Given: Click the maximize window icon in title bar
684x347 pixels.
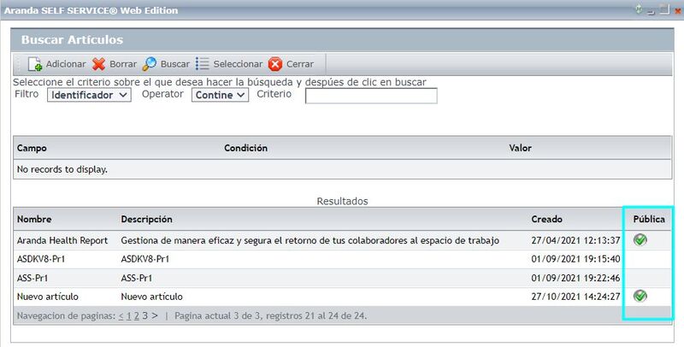Looking at the screenshot, I should tap(663, 9).
